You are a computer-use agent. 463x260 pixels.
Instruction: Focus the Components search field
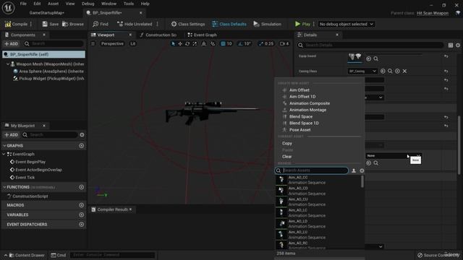coord(54,43)
